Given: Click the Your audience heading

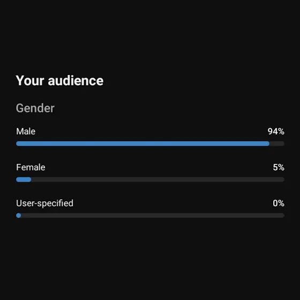Looking at the screenshot, I should pos(59,80).
